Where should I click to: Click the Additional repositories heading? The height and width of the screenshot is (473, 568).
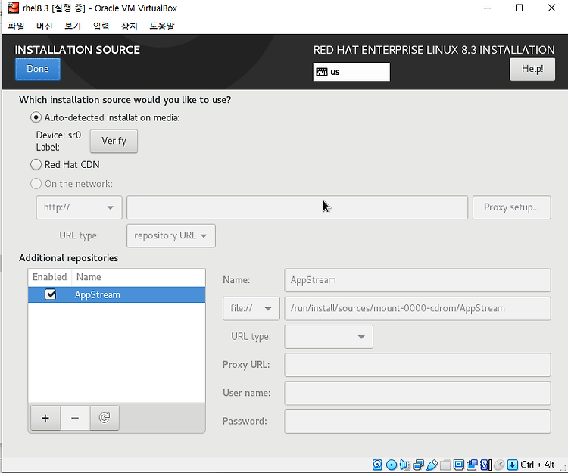tap(68, 257)
